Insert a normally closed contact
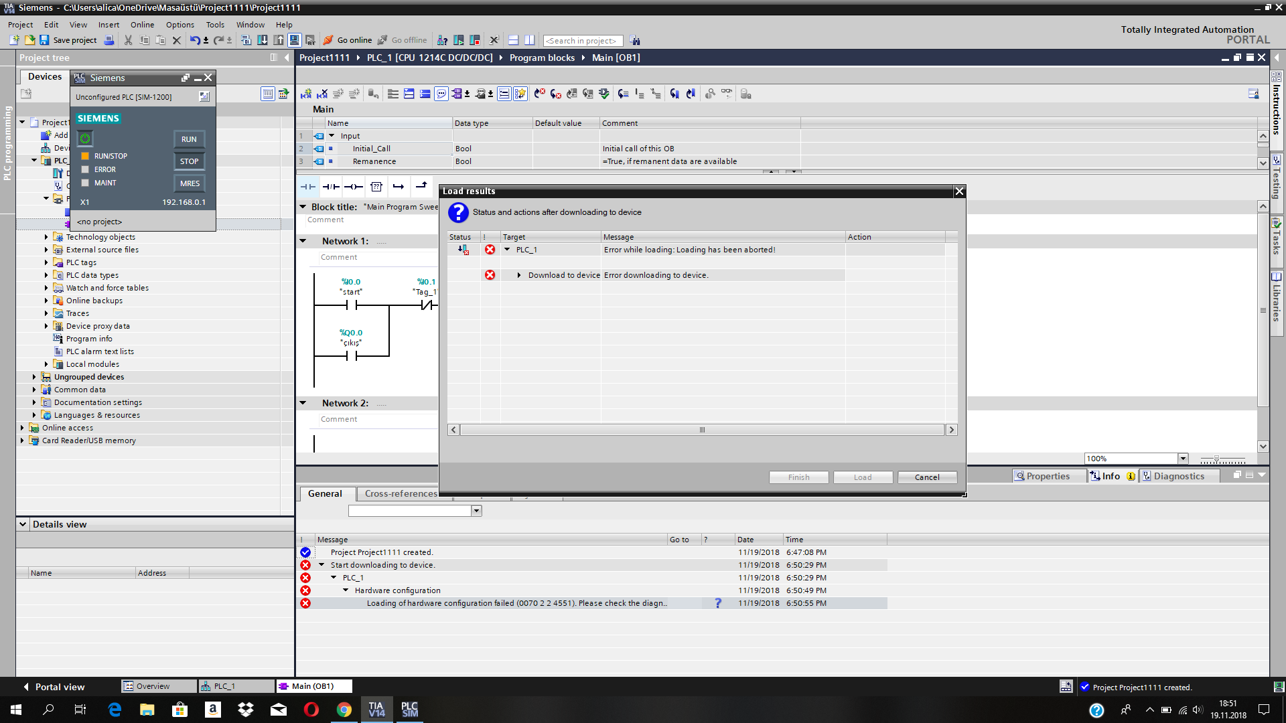Image resolution: width=1286 pixels, height=723 pixels. (x=331, y=187)
